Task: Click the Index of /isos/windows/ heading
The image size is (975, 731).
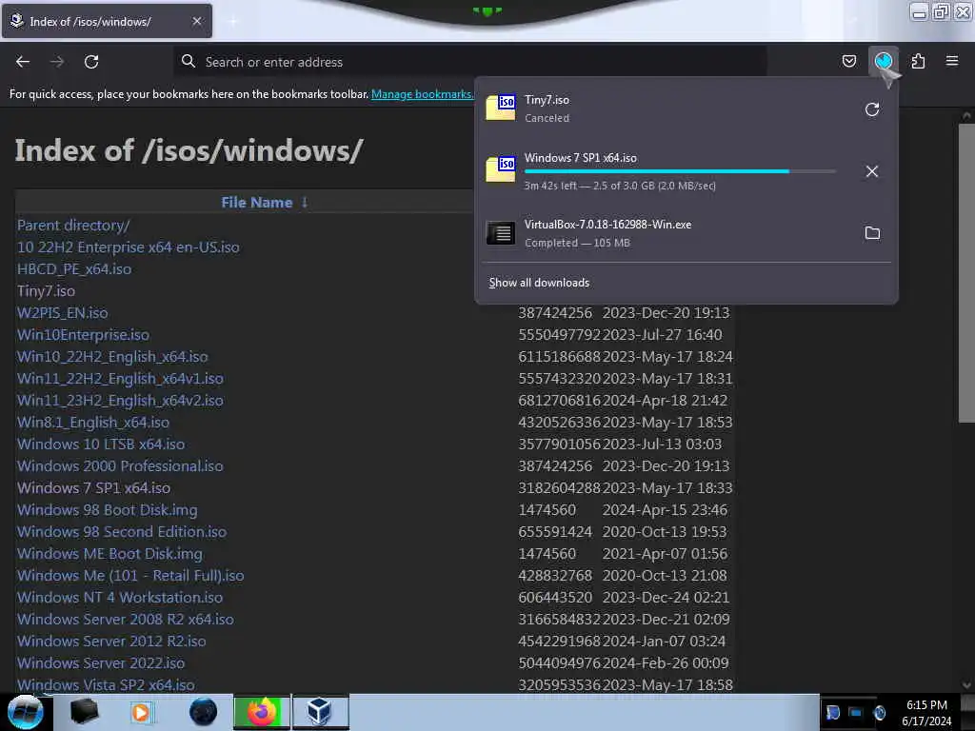Action: pos(189,150)
